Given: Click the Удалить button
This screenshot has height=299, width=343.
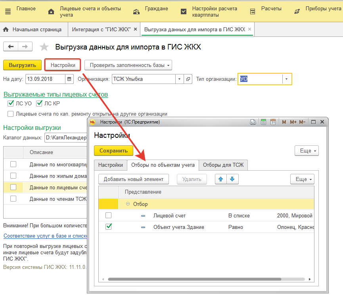Looking at the screenshot, I should point(192,179).
